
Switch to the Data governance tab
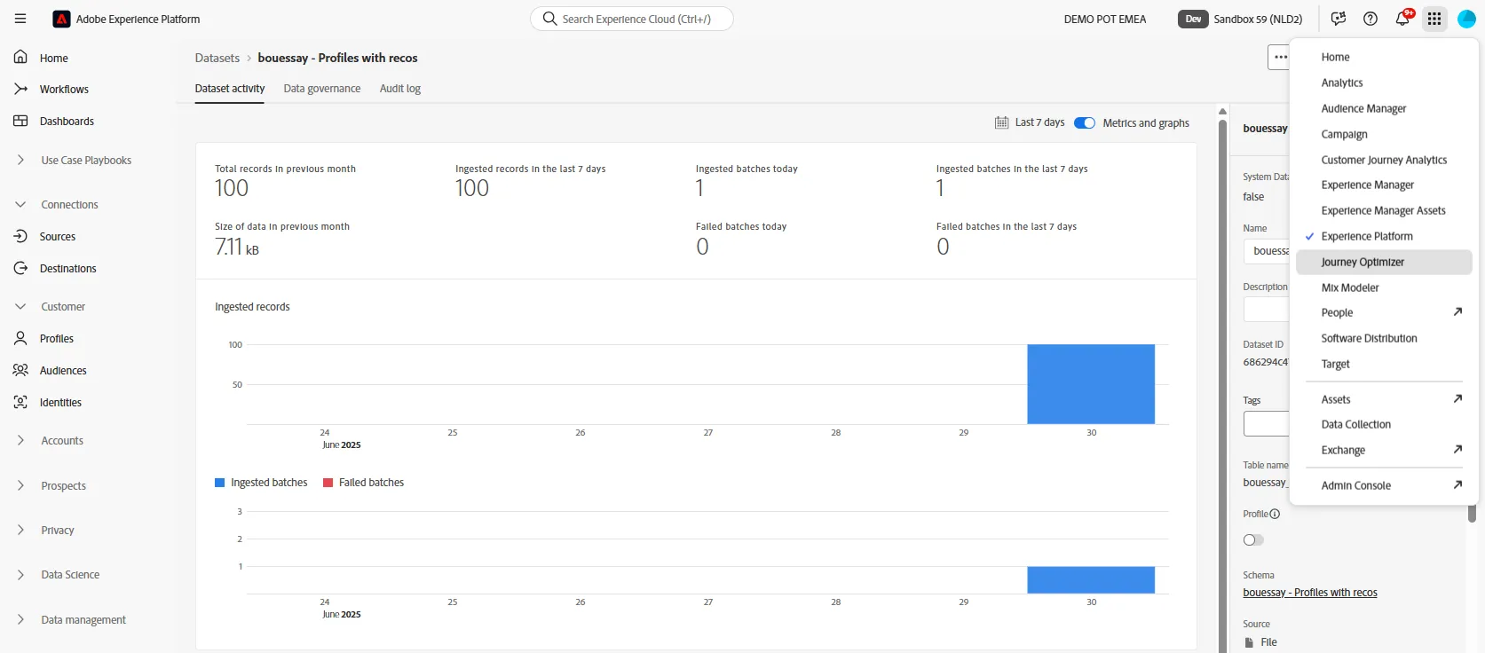(x=322, y=89)
